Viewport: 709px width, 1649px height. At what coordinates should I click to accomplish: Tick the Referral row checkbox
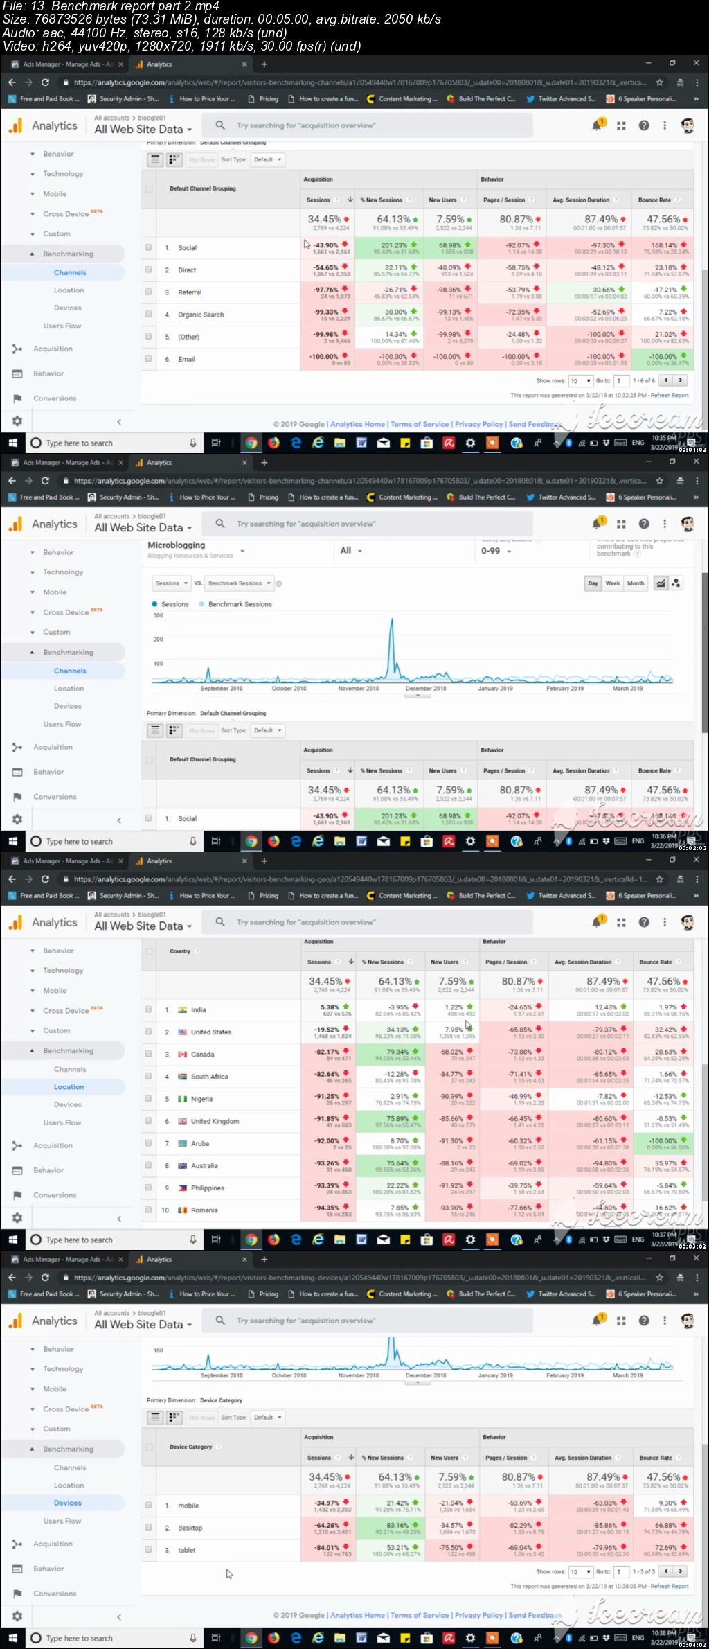tap(148, 292)
